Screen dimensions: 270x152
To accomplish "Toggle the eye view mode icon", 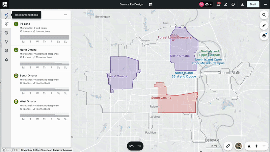I will click(x=207, y=4).
